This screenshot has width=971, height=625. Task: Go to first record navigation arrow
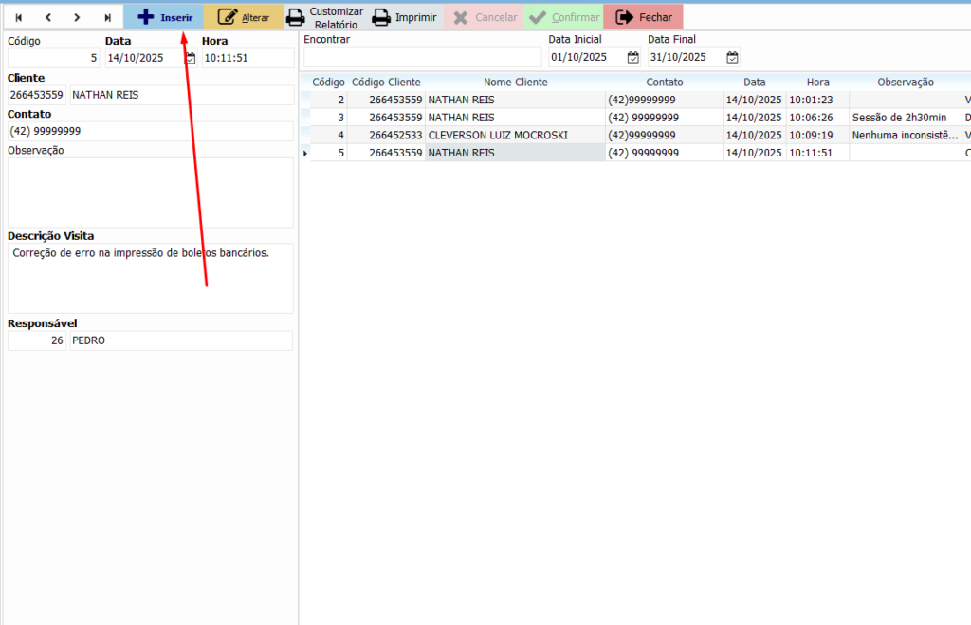pos(18,17)
